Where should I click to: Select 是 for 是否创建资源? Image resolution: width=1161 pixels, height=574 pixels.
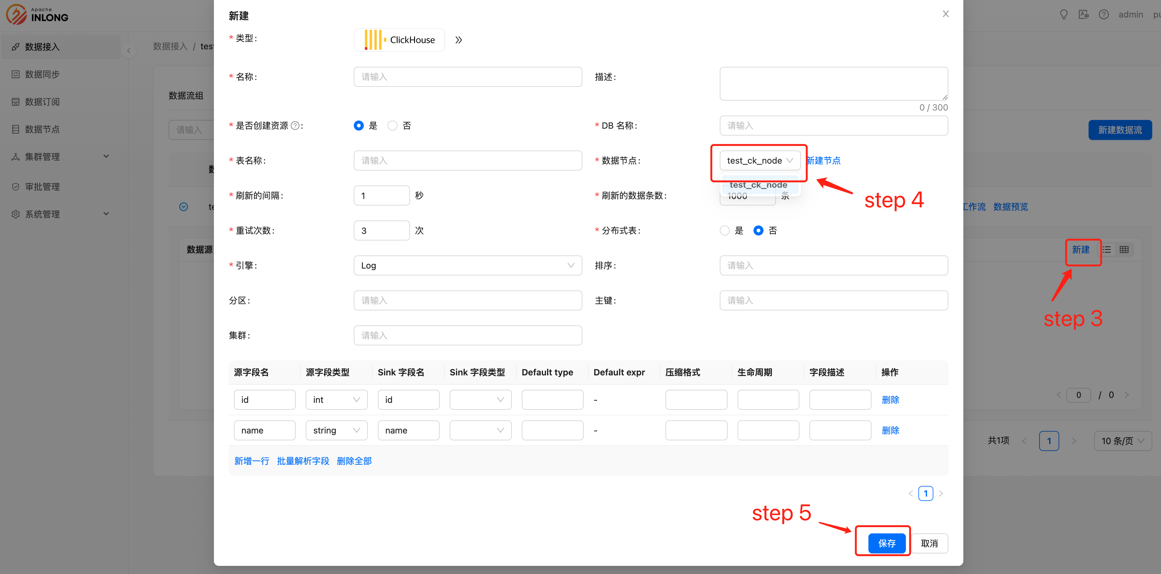pyautogui.click(x=359, y=126)
